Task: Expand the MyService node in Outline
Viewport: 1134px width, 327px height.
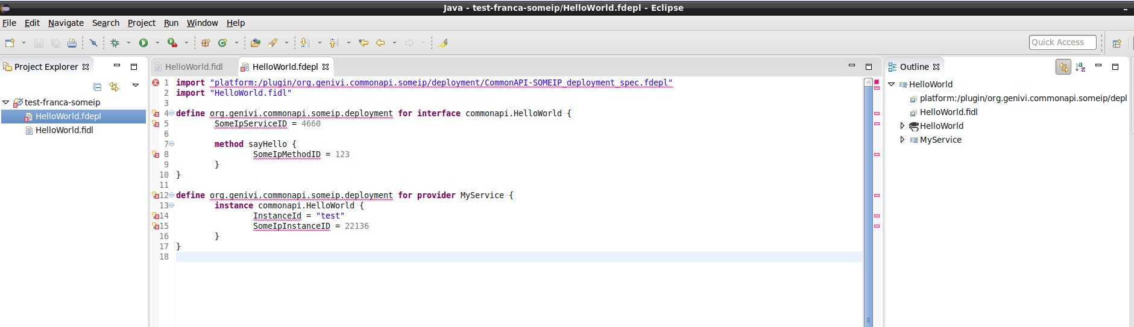Action: (902, 140)
